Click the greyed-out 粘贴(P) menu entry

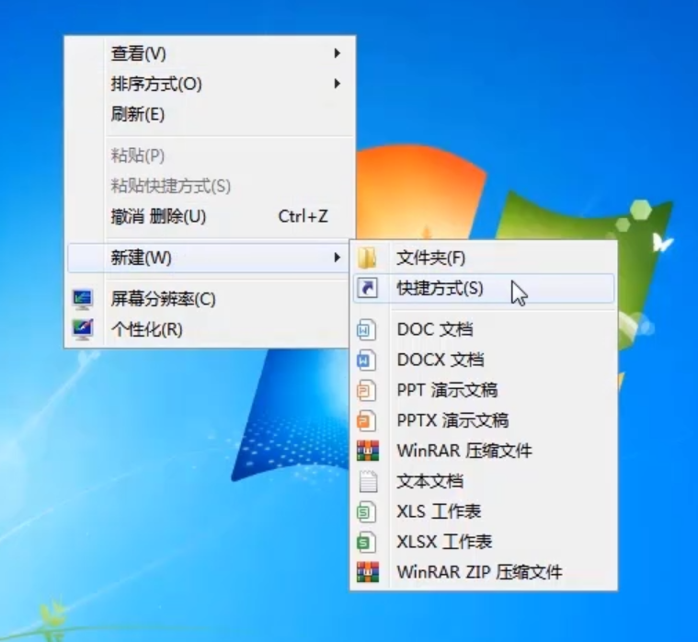[138, 155]
